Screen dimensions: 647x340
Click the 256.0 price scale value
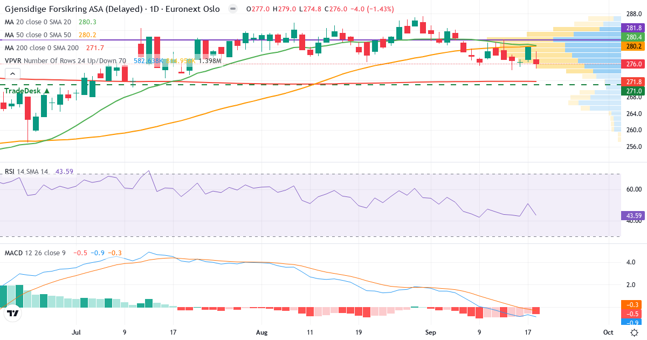pos(634,147)
